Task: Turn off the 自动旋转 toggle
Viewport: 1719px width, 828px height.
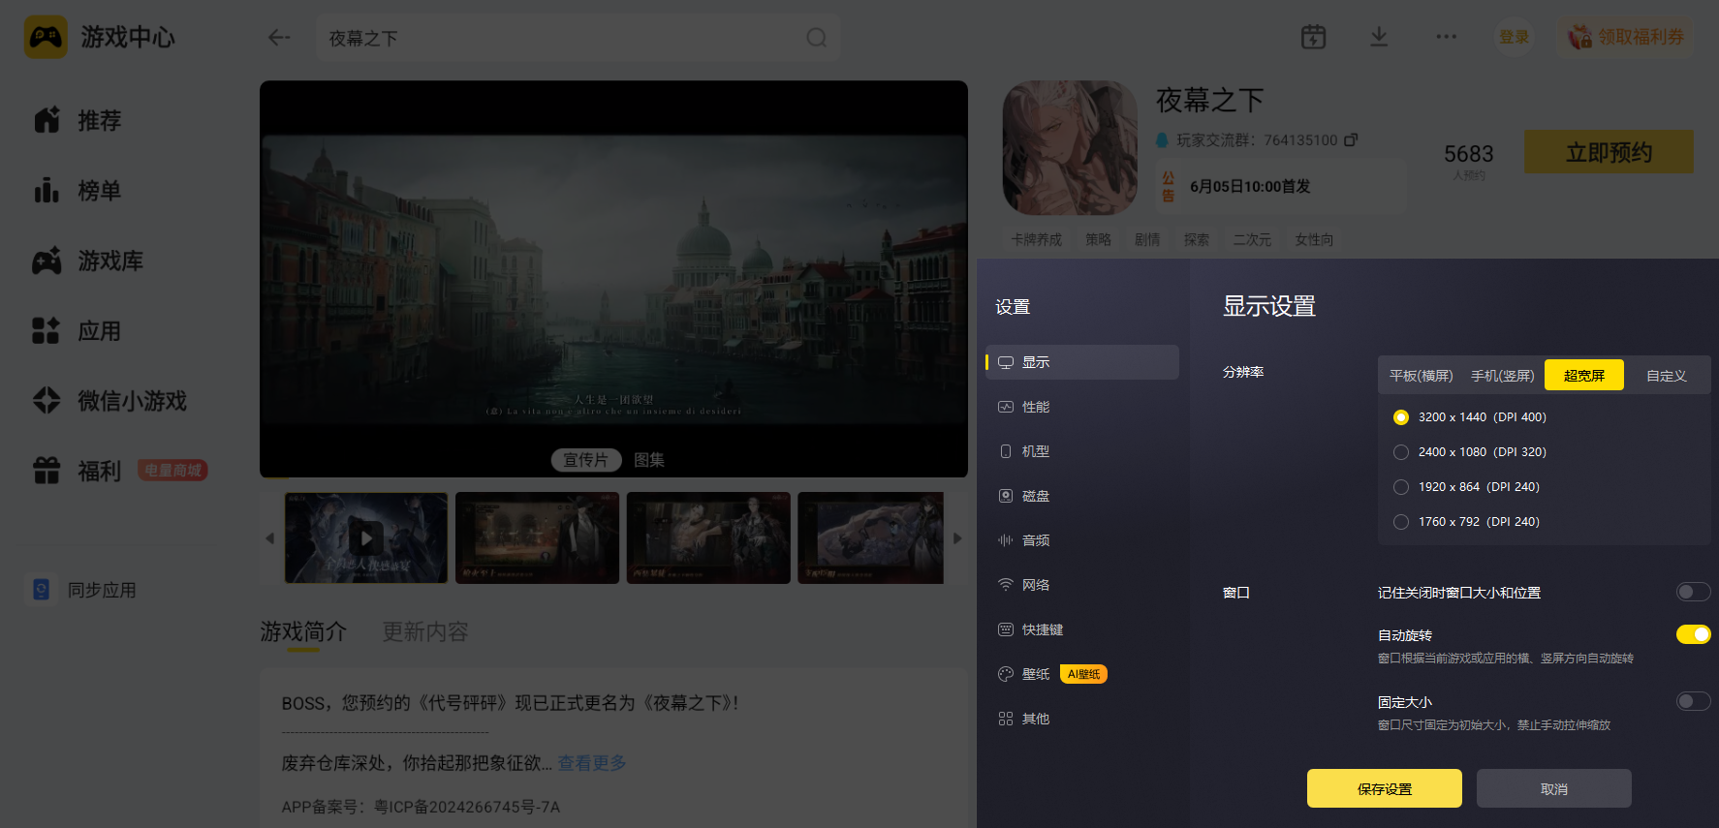Action: click(x=1693, y=634)
